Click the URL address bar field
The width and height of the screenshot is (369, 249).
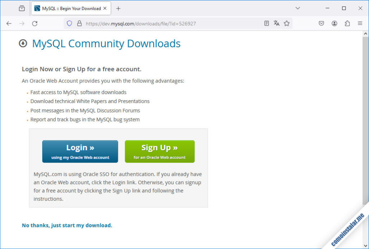pyautogui.click(x=169, y=23)
